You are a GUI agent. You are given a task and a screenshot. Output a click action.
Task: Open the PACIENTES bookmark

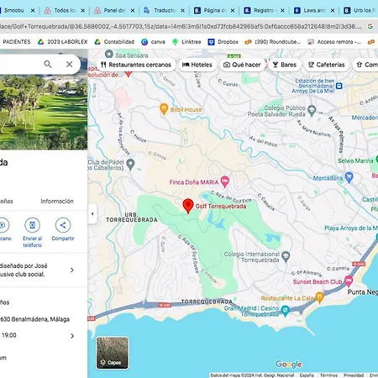pos(16,42)
